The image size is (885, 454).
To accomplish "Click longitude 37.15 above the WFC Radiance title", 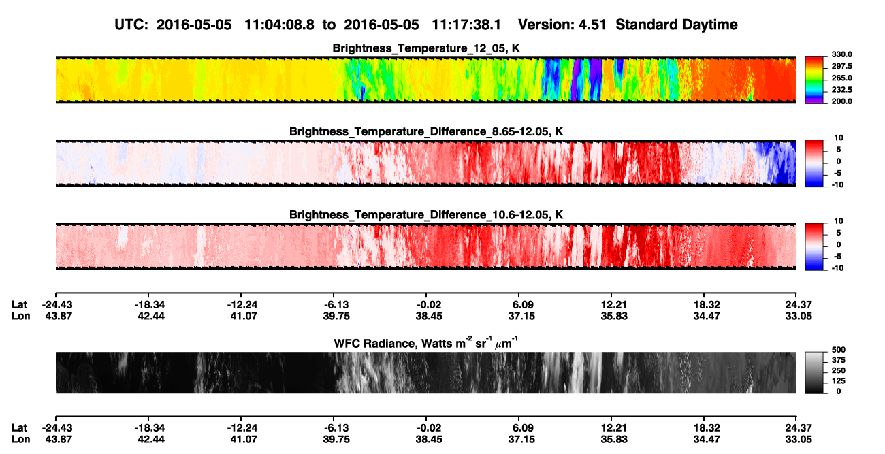I will [521, 316].
